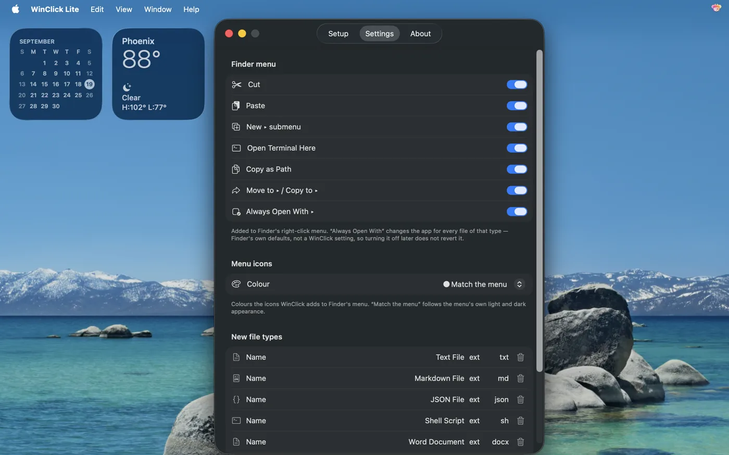Click the palette icon beside Colour

[x=236, y=284]
